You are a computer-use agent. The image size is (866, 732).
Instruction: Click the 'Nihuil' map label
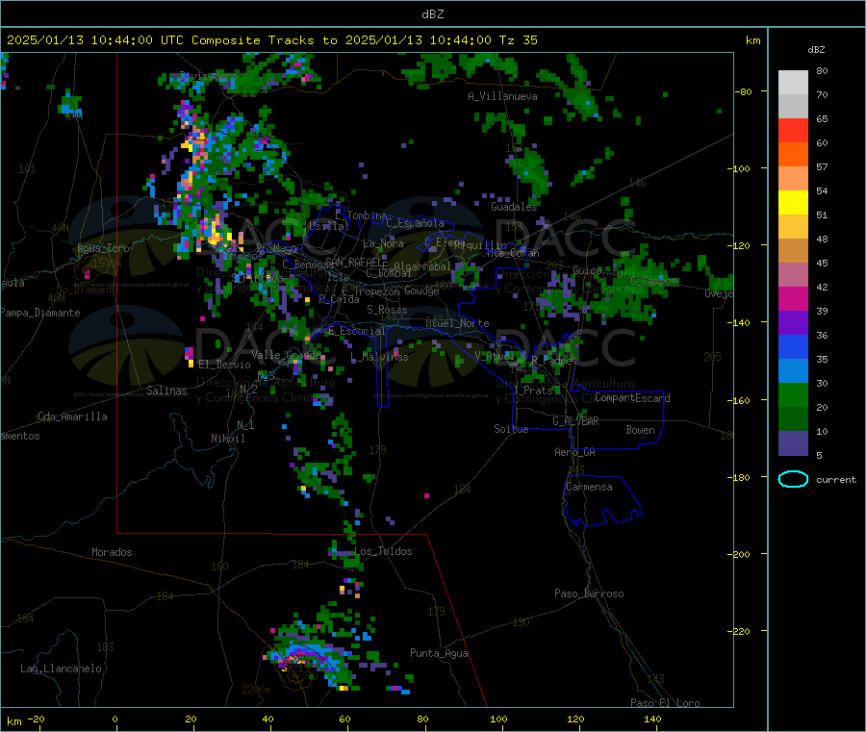point(227,439)
